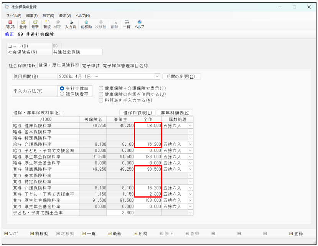Image resolution: width=318 pixels, height=246 pixels.
Task: Click the 新規 (new) toolbar icon
Action: coord(47,25)
